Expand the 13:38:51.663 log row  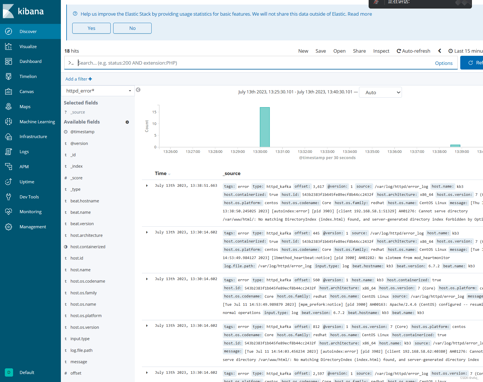point(147,186)
